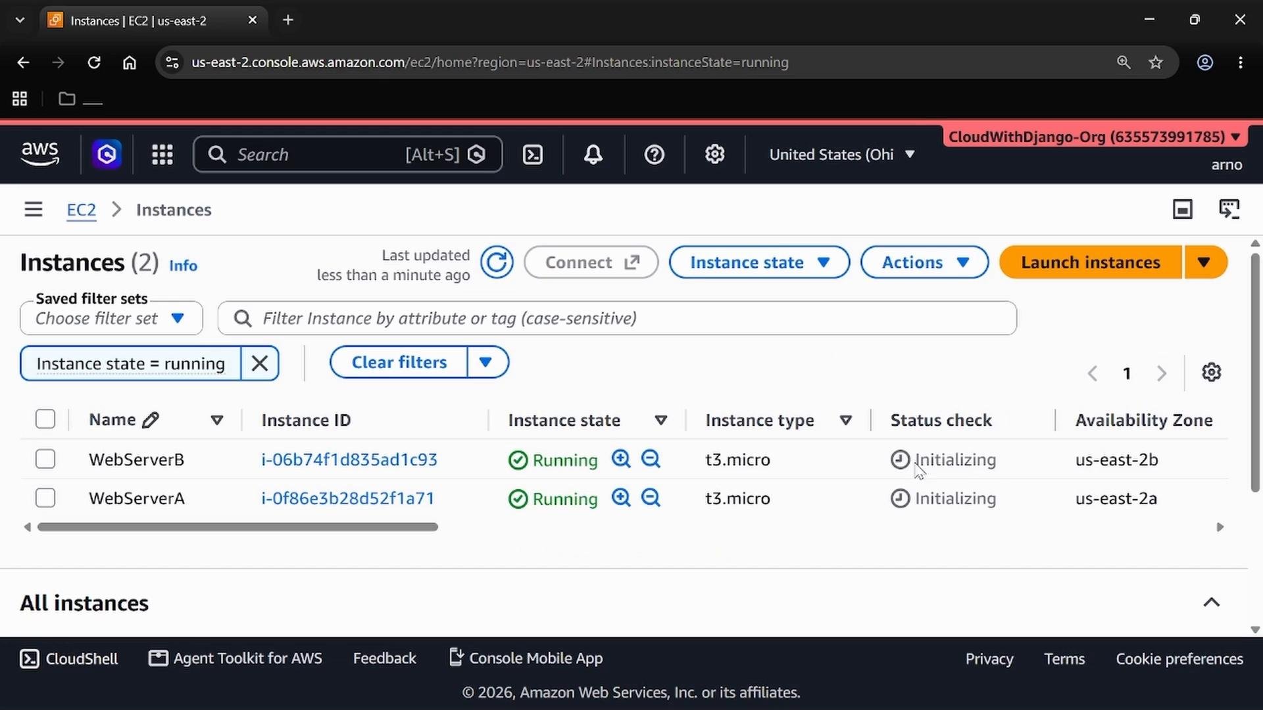The height and width of the screenshot is (710, 1263).
Task: Open the Choose filter set dropdown
Action: click(111, 319)
